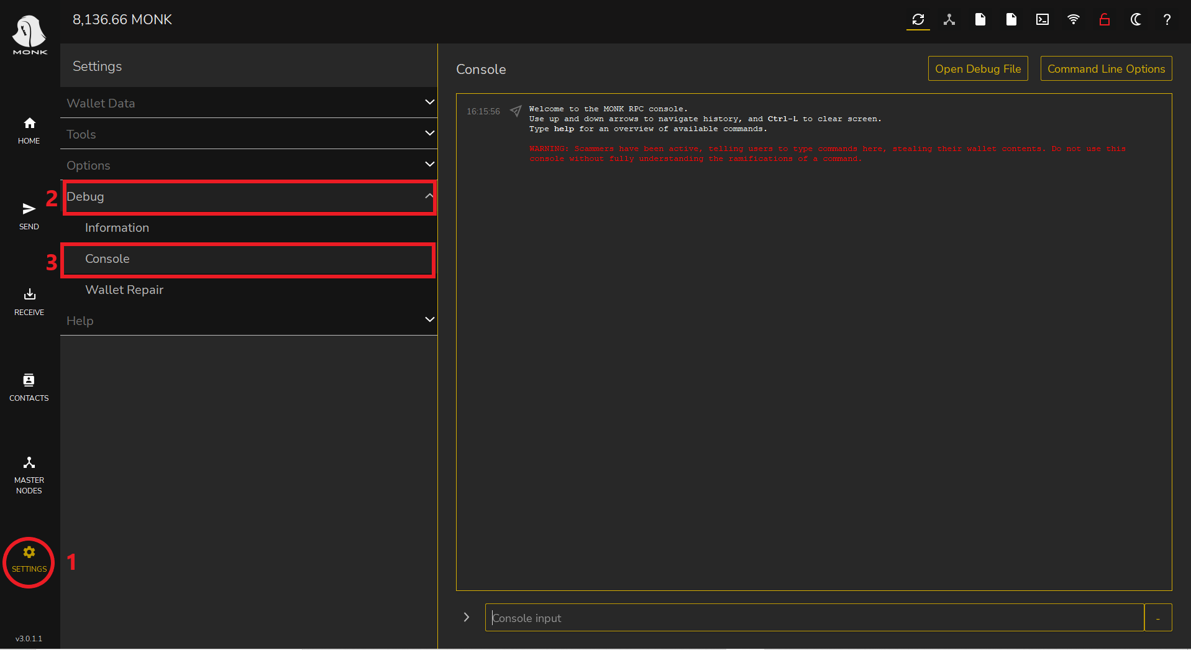Collapse the Debug section
1191x650 pixels.
point(249,196)
